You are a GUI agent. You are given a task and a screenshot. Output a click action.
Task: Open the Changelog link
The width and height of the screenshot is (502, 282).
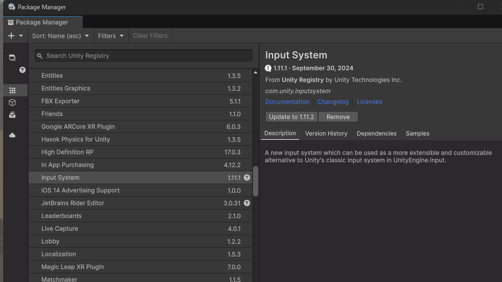pyautogui.click(x=333, y=102)
